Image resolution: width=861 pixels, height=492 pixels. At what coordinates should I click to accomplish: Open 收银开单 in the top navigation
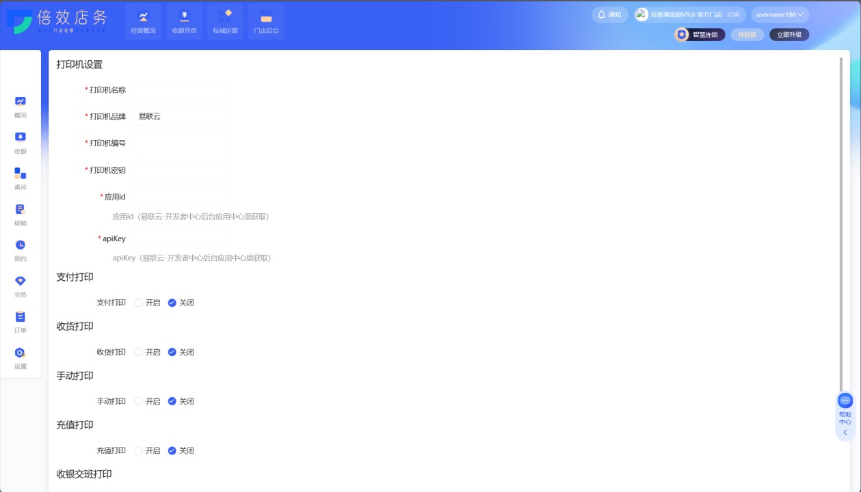[x=185, y=21]
